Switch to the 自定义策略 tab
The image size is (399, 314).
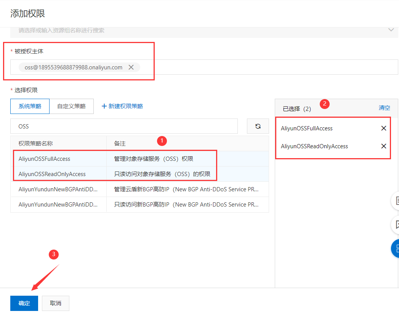(x=72, y=106)
